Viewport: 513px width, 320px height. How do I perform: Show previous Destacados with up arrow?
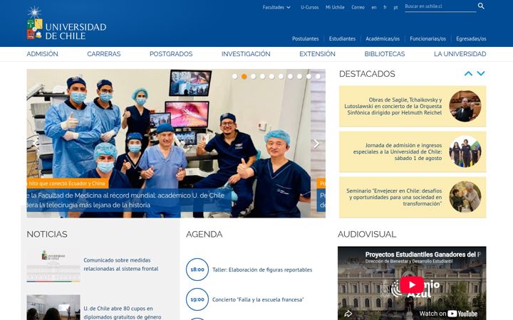click(468, 74)
